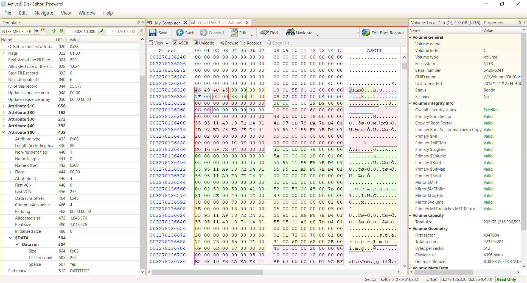Toggle the Unicode view mode

(x=204, y=43)
